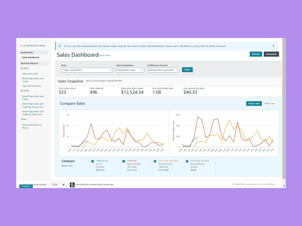Open the English language selector
302x226 pixels.
click(x=58, y=185)
